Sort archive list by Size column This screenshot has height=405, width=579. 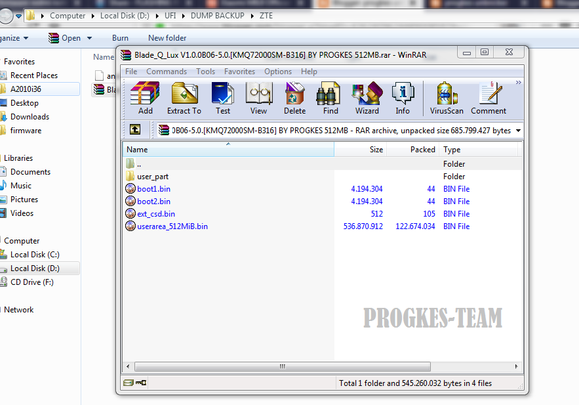361,149
